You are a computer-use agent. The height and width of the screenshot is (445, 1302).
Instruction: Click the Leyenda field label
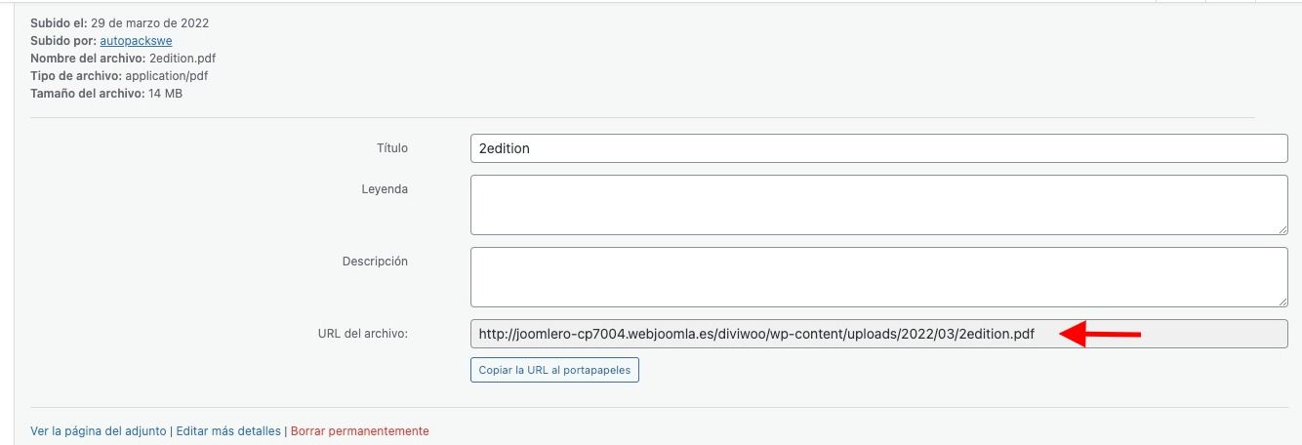(385, 189)
